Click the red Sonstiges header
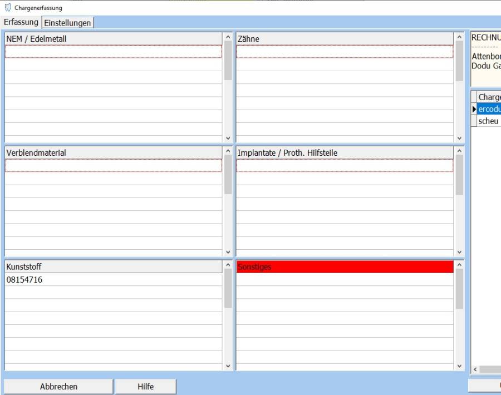This screenshot has height=395, width=501. [345, 267]
